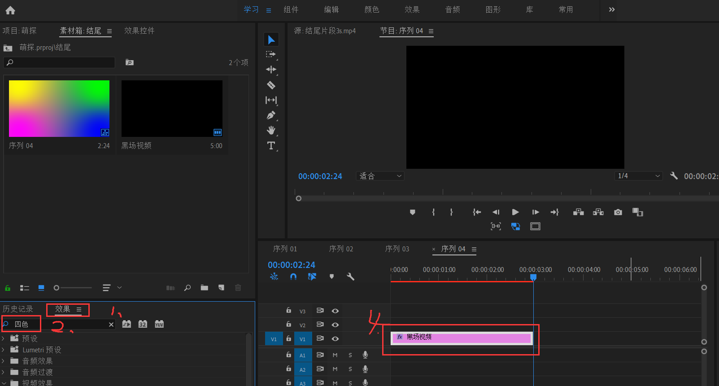Go to Out point
719x386 pixels.
coord(555,212)
